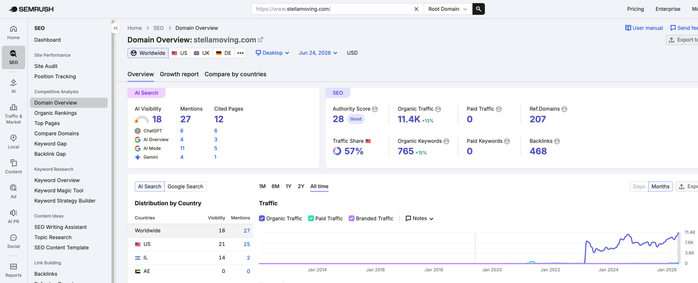Open Compare by countries tab
Screen dimensions: 698x283
[236, 74]
